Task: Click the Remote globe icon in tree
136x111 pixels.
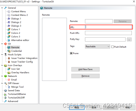Action: point(9,47)
